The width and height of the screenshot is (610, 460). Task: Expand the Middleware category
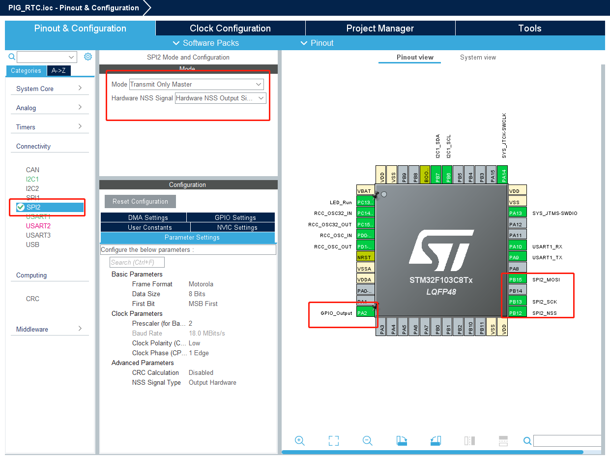(49, 329)
